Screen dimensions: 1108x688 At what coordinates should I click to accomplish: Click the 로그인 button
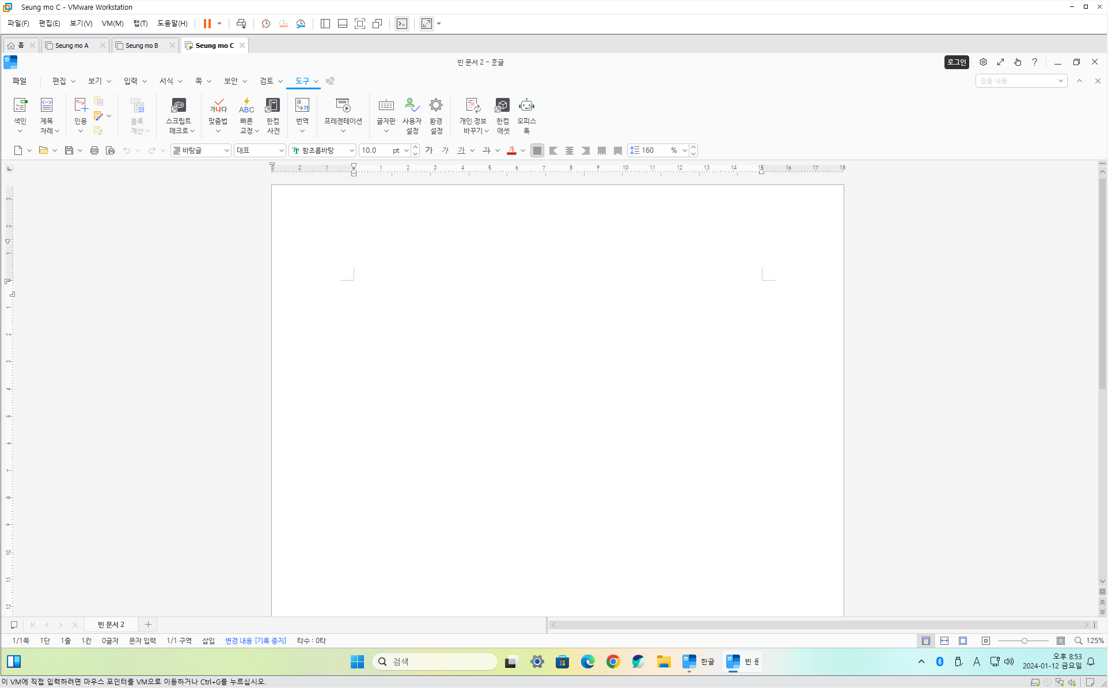point(957,62)
